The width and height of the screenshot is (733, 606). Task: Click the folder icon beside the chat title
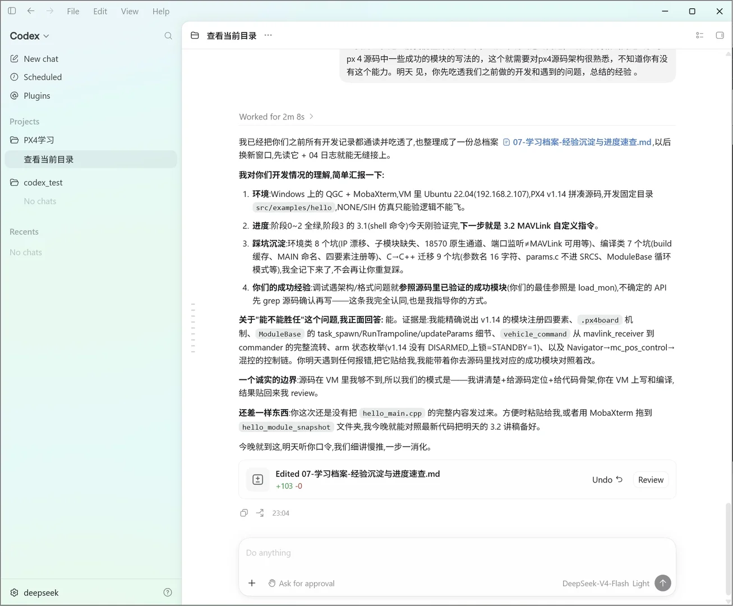click(195, 35)
